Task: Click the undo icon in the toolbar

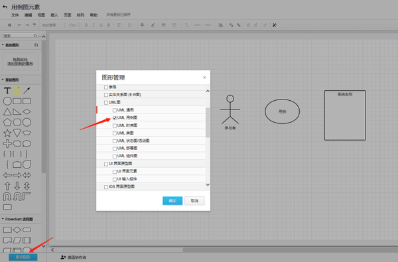Action: tap(19, 25)
